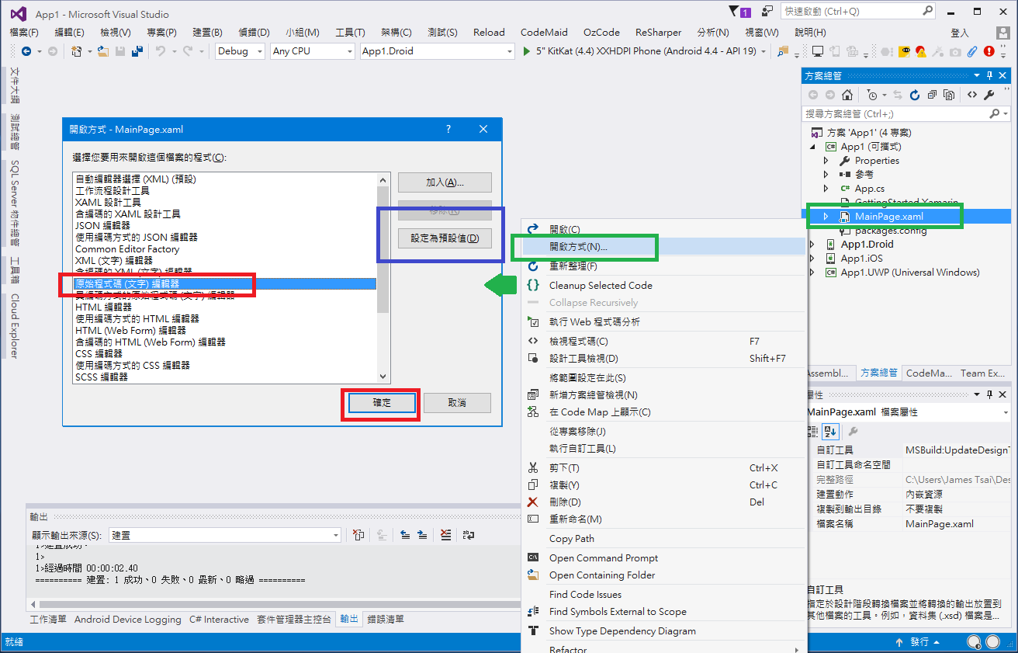Click 登入 sign-in link
The image size is (1018, 653).
tap(960, 33)
